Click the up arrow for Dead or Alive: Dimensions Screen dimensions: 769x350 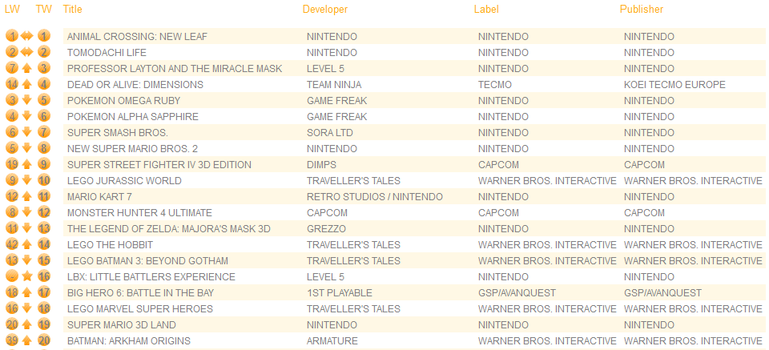point(27,85)
